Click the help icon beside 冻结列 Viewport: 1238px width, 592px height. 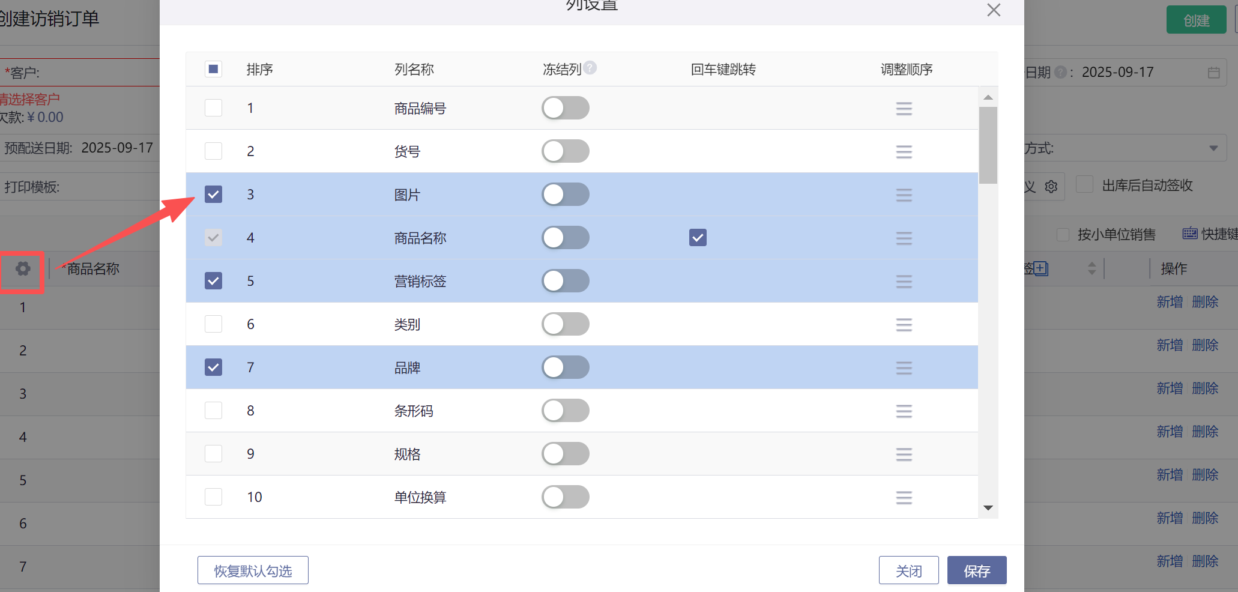[x=590, y=68]
